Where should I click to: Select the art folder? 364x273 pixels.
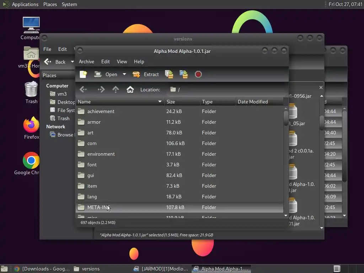pos(180,133)
